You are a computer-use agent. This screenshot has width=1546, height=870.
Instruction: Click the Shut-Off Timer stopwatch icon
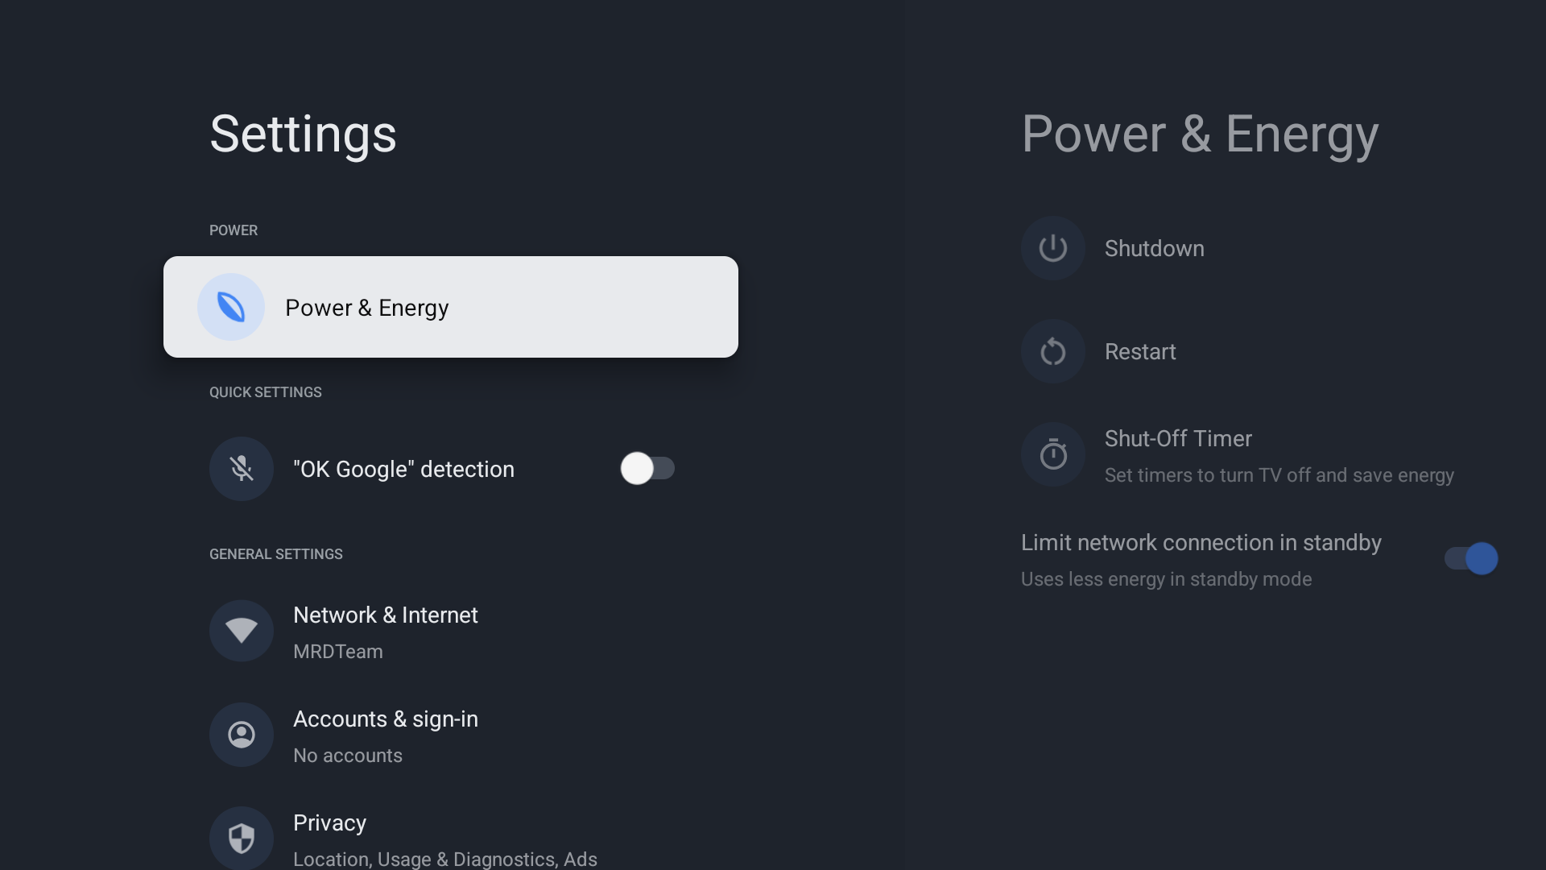coord(1053,455)
